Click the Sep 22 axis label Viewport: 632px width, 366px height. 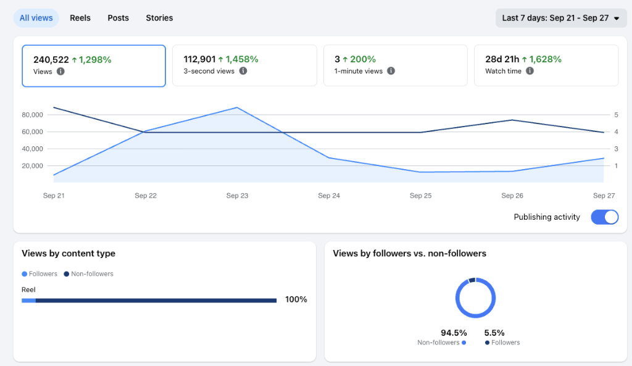click(x=146, y=196)
